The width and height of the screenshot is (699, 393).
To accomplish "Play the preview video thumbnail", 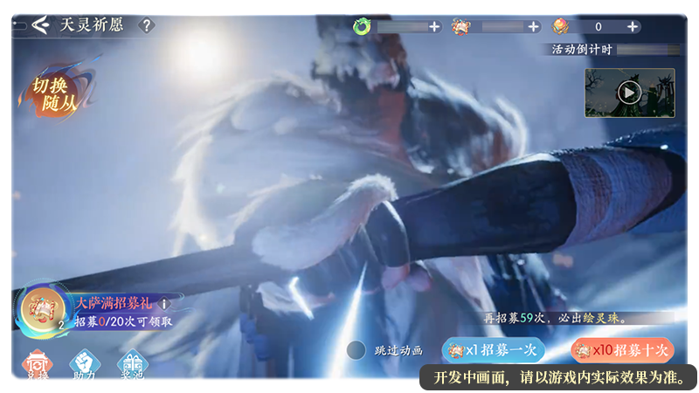I will click(x=629, y=93).
